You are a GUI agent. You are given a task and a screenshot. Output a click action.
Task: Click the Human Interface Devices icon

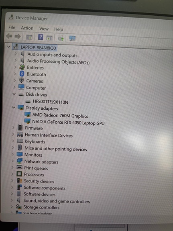pyautogui.click(x=20, y=134)
